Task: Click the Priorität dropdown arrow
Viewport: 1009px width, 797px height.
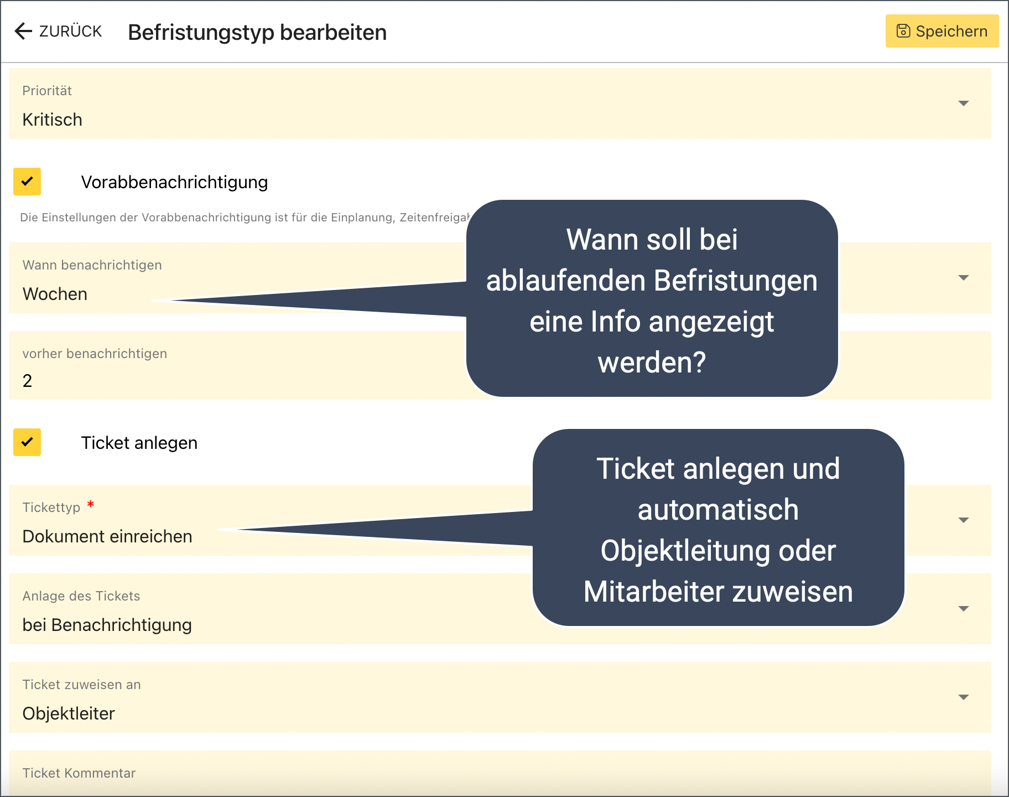Action: (963, 103)
